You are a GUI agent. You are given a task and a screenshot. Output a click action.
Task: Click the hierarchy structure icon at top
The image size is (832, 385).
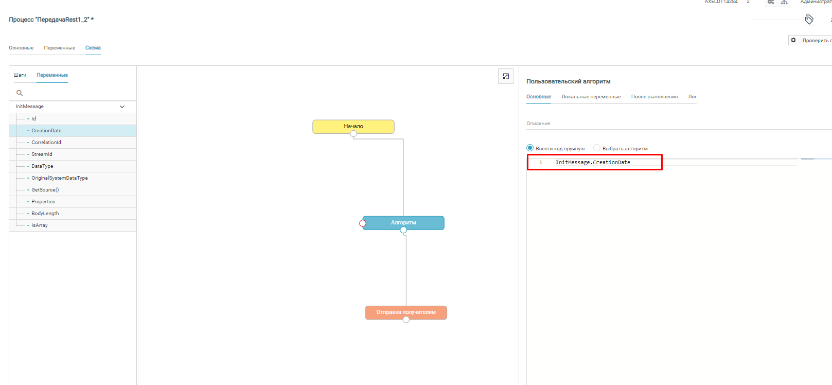tap(784, 3)
